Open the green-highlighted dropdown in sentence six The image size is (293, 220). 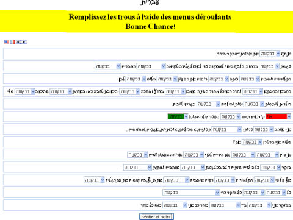[x=178, y=116]
